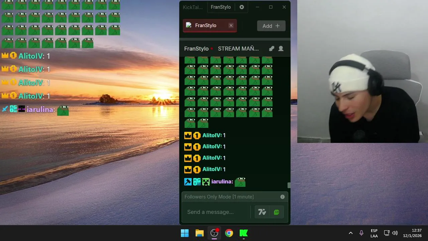Viewport: 428px width, 241px height.
Task: Click FranStylo label in title bar
Action: [221, 7]
